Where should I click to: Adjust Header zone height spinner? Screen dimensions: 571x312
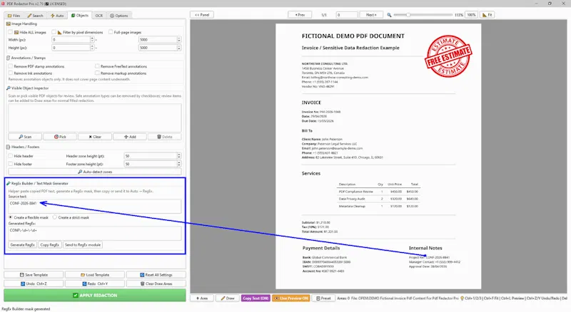click(x=179, y=155)
